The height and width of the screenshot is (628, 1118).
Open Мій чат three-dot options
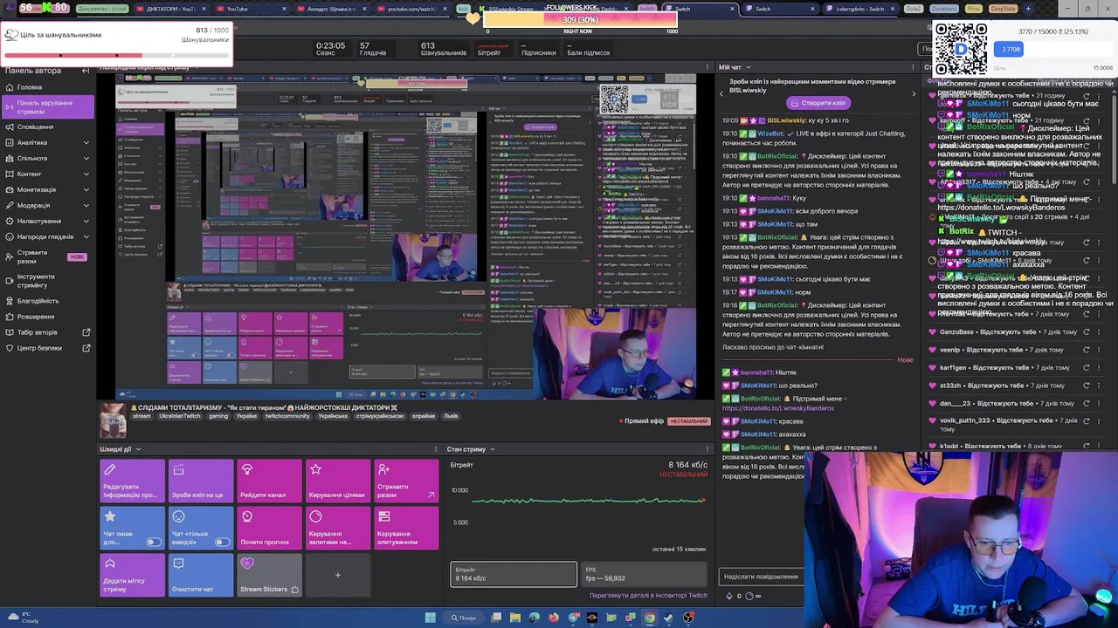pos(914,67)
